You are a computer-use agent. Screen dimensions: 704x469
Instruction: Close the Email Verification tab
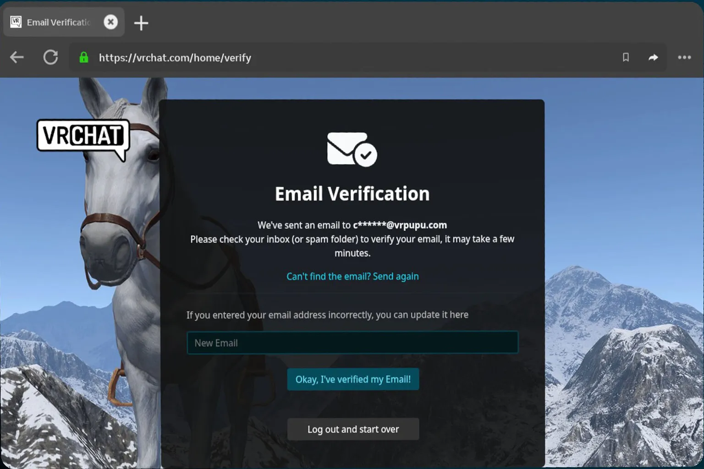pos(110,22)
